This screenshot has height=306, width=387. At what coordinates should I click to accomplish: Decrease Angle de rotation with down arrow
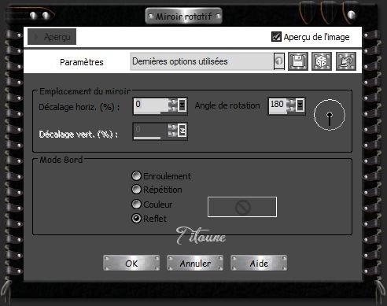coord(291,109)
